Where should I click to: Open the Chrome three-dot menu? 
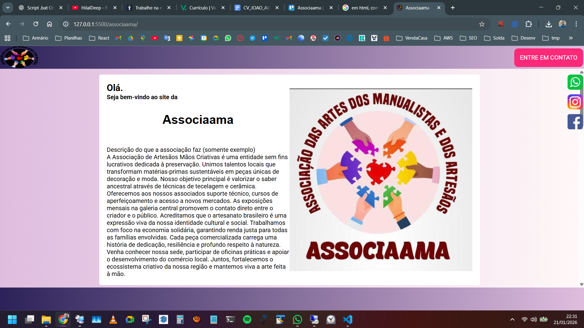click(576, 24)
